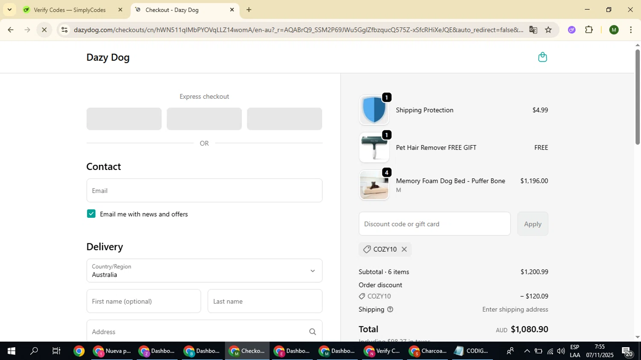Open a new browser tab
The height and width of the screenshot is (360, 641).
[x=249, y=10]
